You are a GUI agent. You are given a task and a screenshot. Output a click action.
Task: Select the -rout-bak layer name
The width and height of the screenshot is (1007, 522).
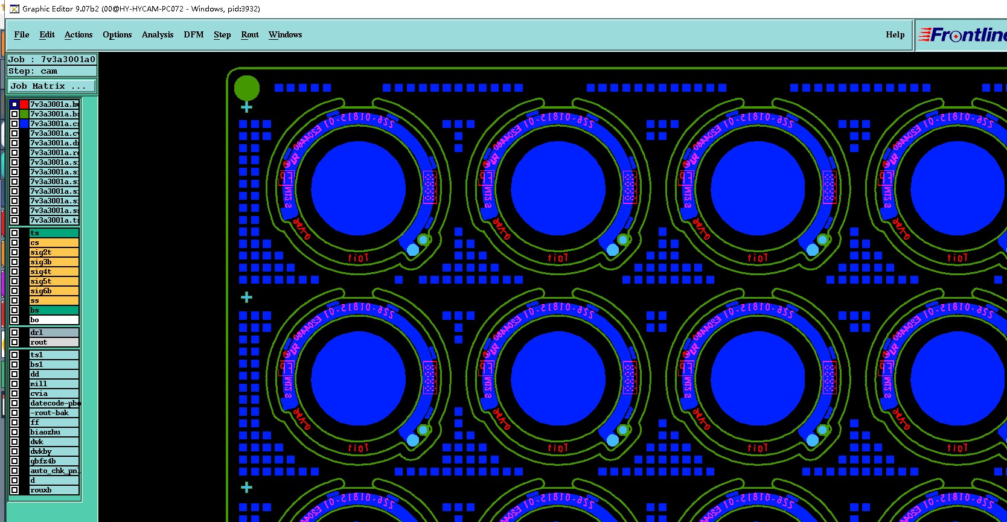point(54,413)
